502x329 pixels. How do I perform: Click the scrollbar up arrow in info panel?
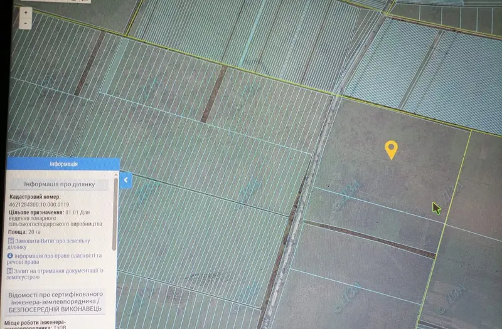pyautogui.click(x=115, y=175)
